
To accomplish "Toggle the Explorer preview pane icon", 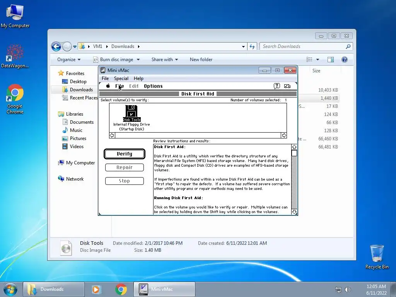I will click(331, 60).
